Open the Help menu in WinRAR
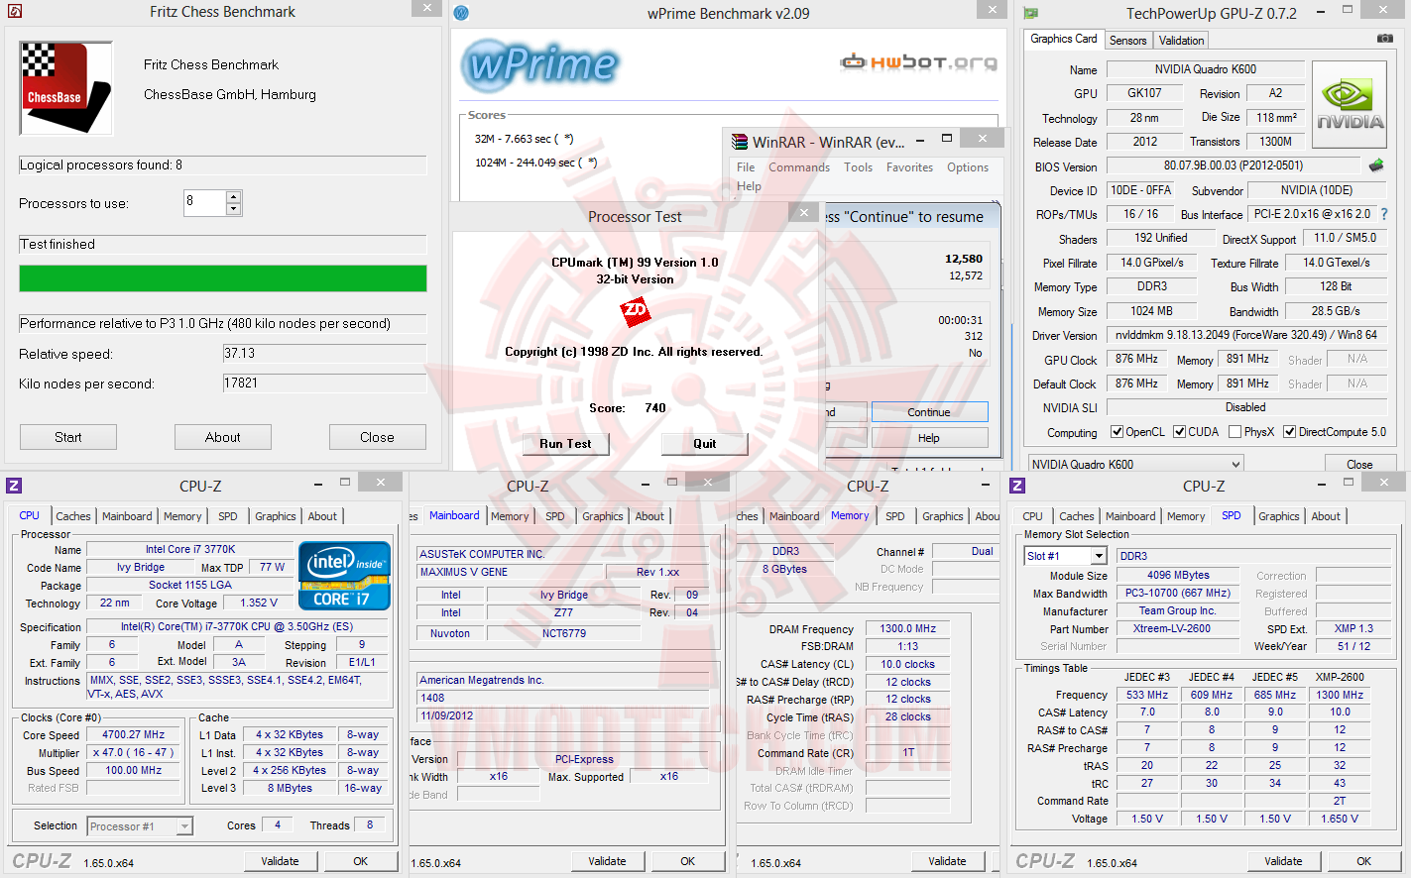 [750, 186]
